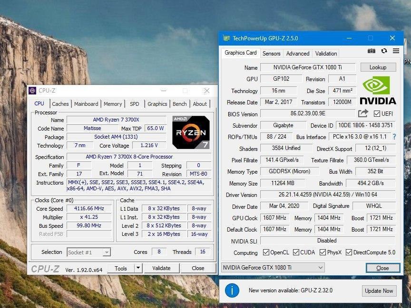Click the Cores value 8
Image resolution: width=411 pixels, height=308 pixels.
pyautogui.click(x=159, y=252)
